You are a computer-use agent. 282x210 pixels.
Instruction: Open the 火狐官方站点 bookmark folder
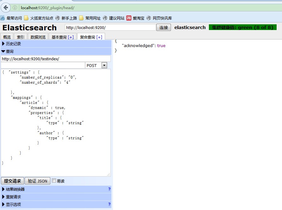[39, 18]
